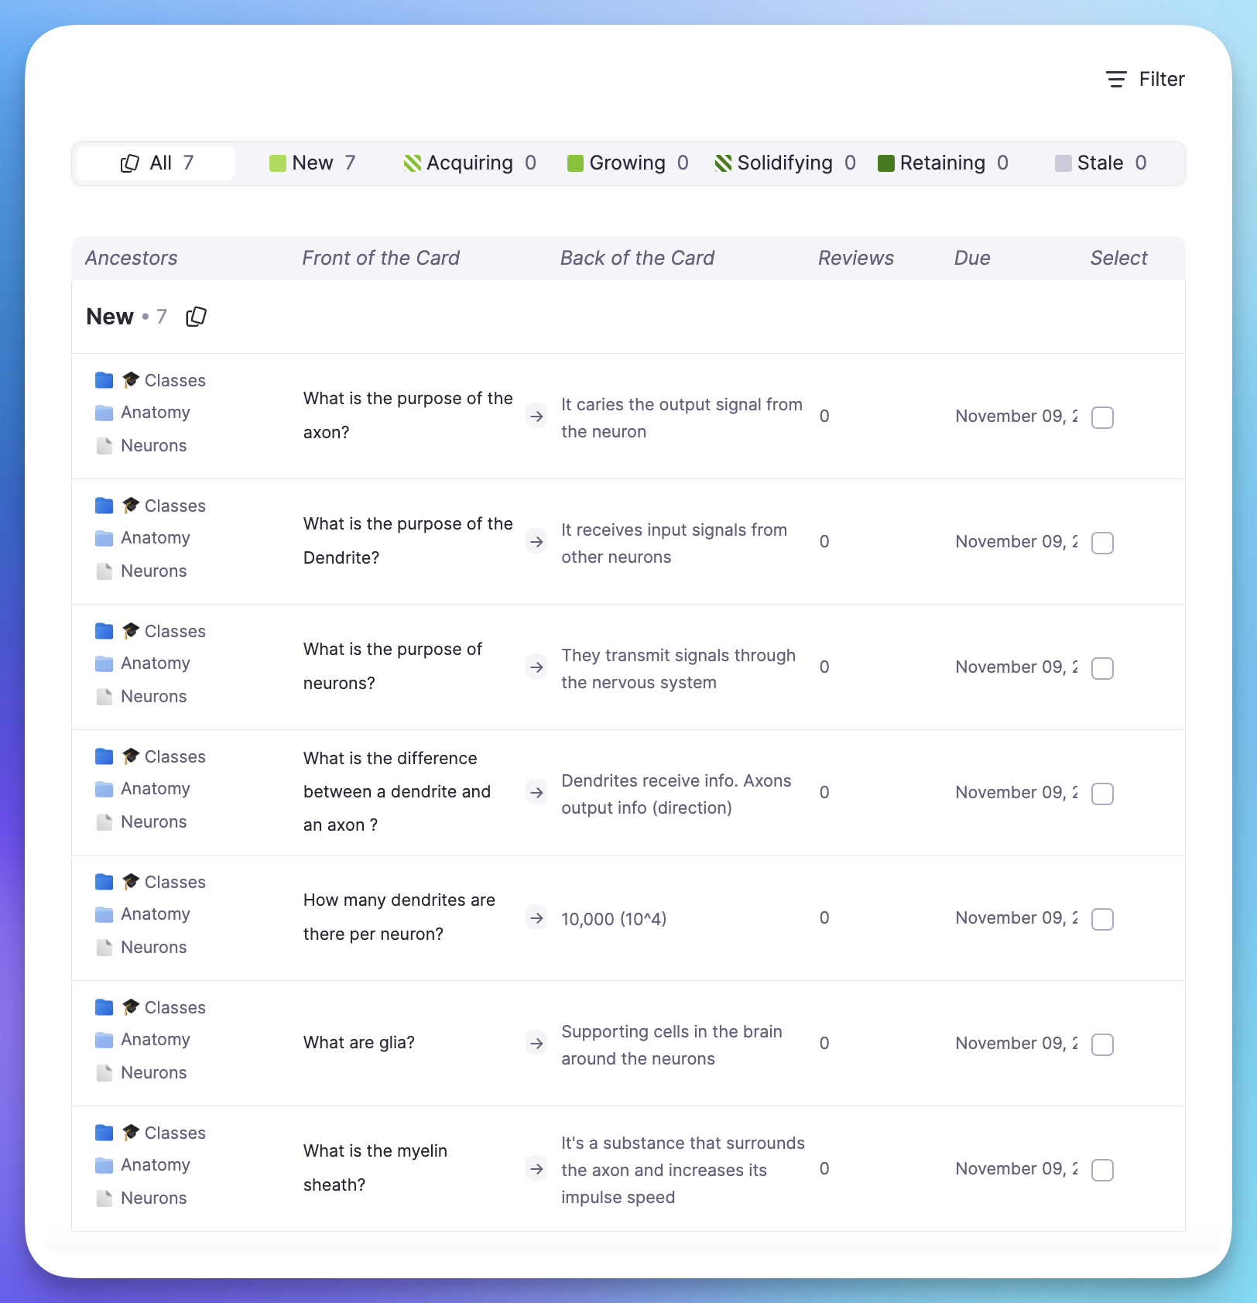
Task: Click the Classes folder icon in first row
Action: [104, 380]
